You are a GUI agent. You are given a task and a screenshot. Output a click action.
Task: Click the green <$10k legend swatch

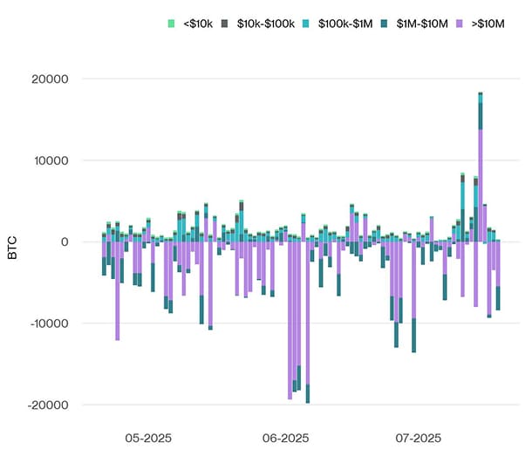pyautogui.click(x=171, y=24)
